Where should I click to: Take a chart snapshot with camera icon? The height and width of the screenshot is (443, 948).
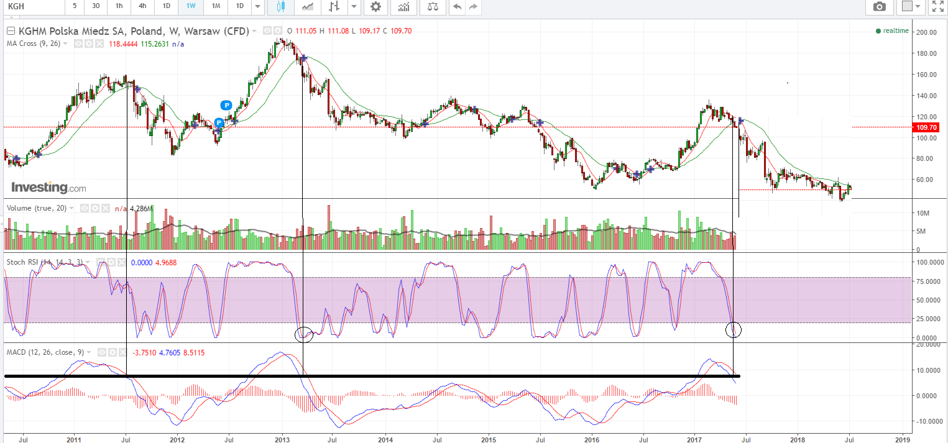879,7
